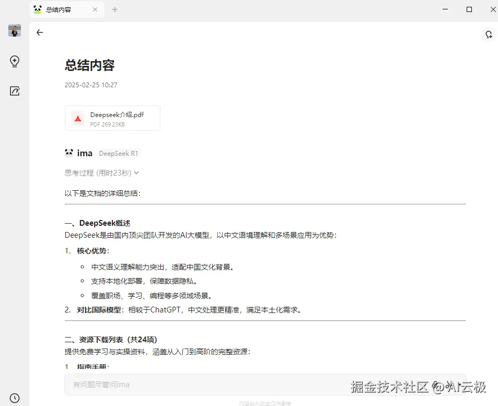Maximize the application window
Viewport: 498px width, 406px height.
click(x=469, y=9)
